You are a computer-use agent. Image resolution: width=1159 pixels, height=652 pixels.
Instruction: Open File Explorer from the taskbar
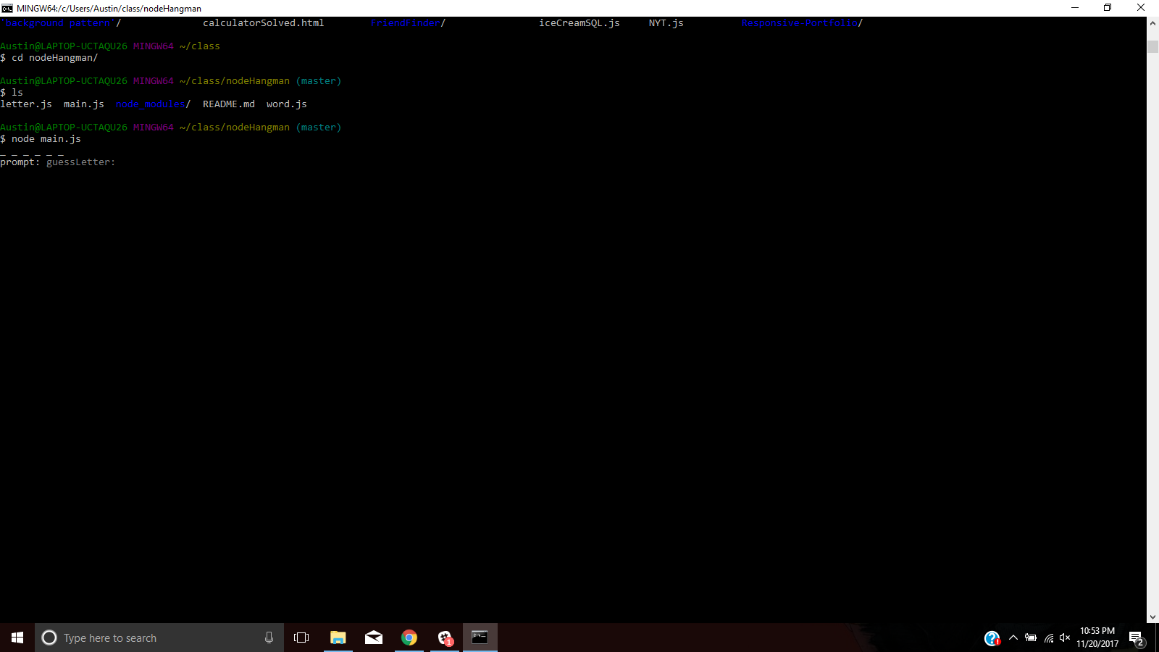[x=338, y=638]
